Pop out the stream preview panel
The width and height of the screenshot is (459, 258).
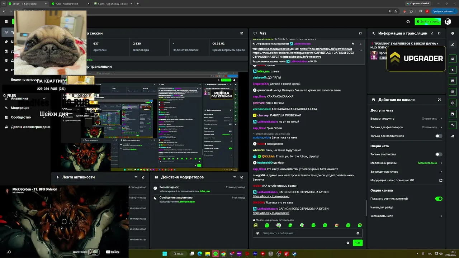tap(242, 67)
